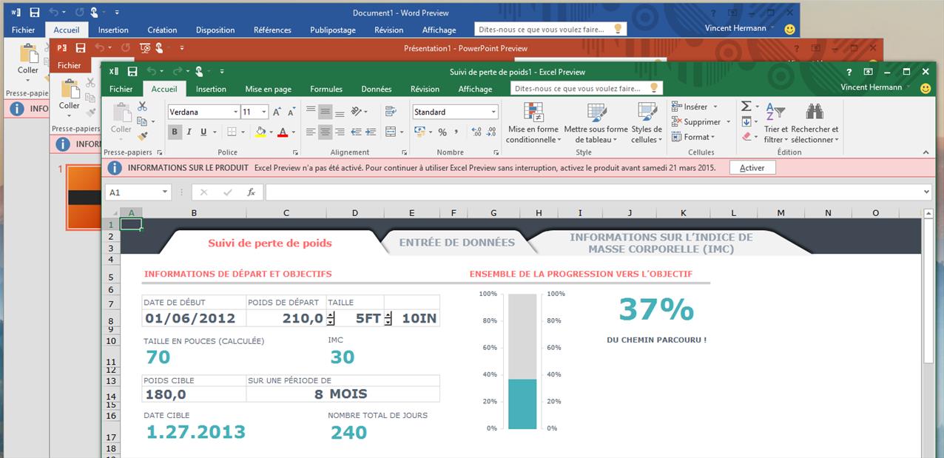Open the ENTRÉE DE DONNÉES sheet tab
944x458 pixels.
click(456, 242)
